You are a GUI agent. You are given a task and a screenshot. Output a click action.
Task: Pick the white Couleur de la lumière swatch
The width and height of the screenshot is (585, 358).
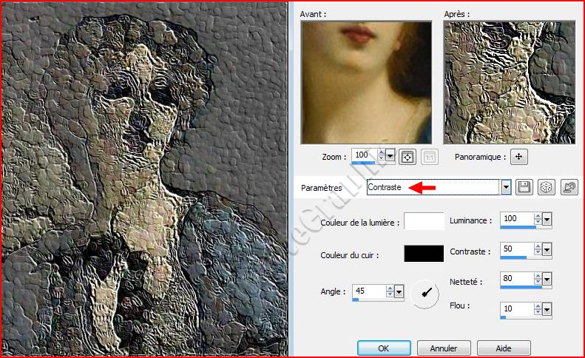pyautogui.click(x=424, y=221)
